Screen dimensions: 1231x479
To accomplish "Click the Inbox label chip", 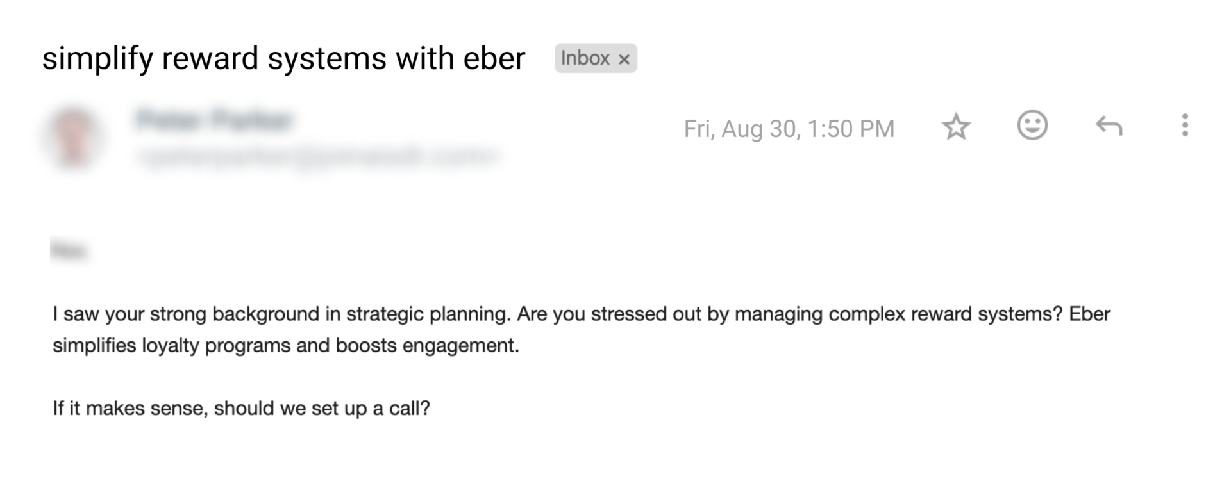I will 585,58.
